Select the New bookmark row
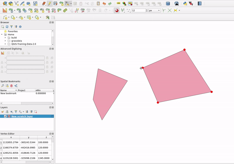Screen dimensions: 234x164 (x=27, y=94)
